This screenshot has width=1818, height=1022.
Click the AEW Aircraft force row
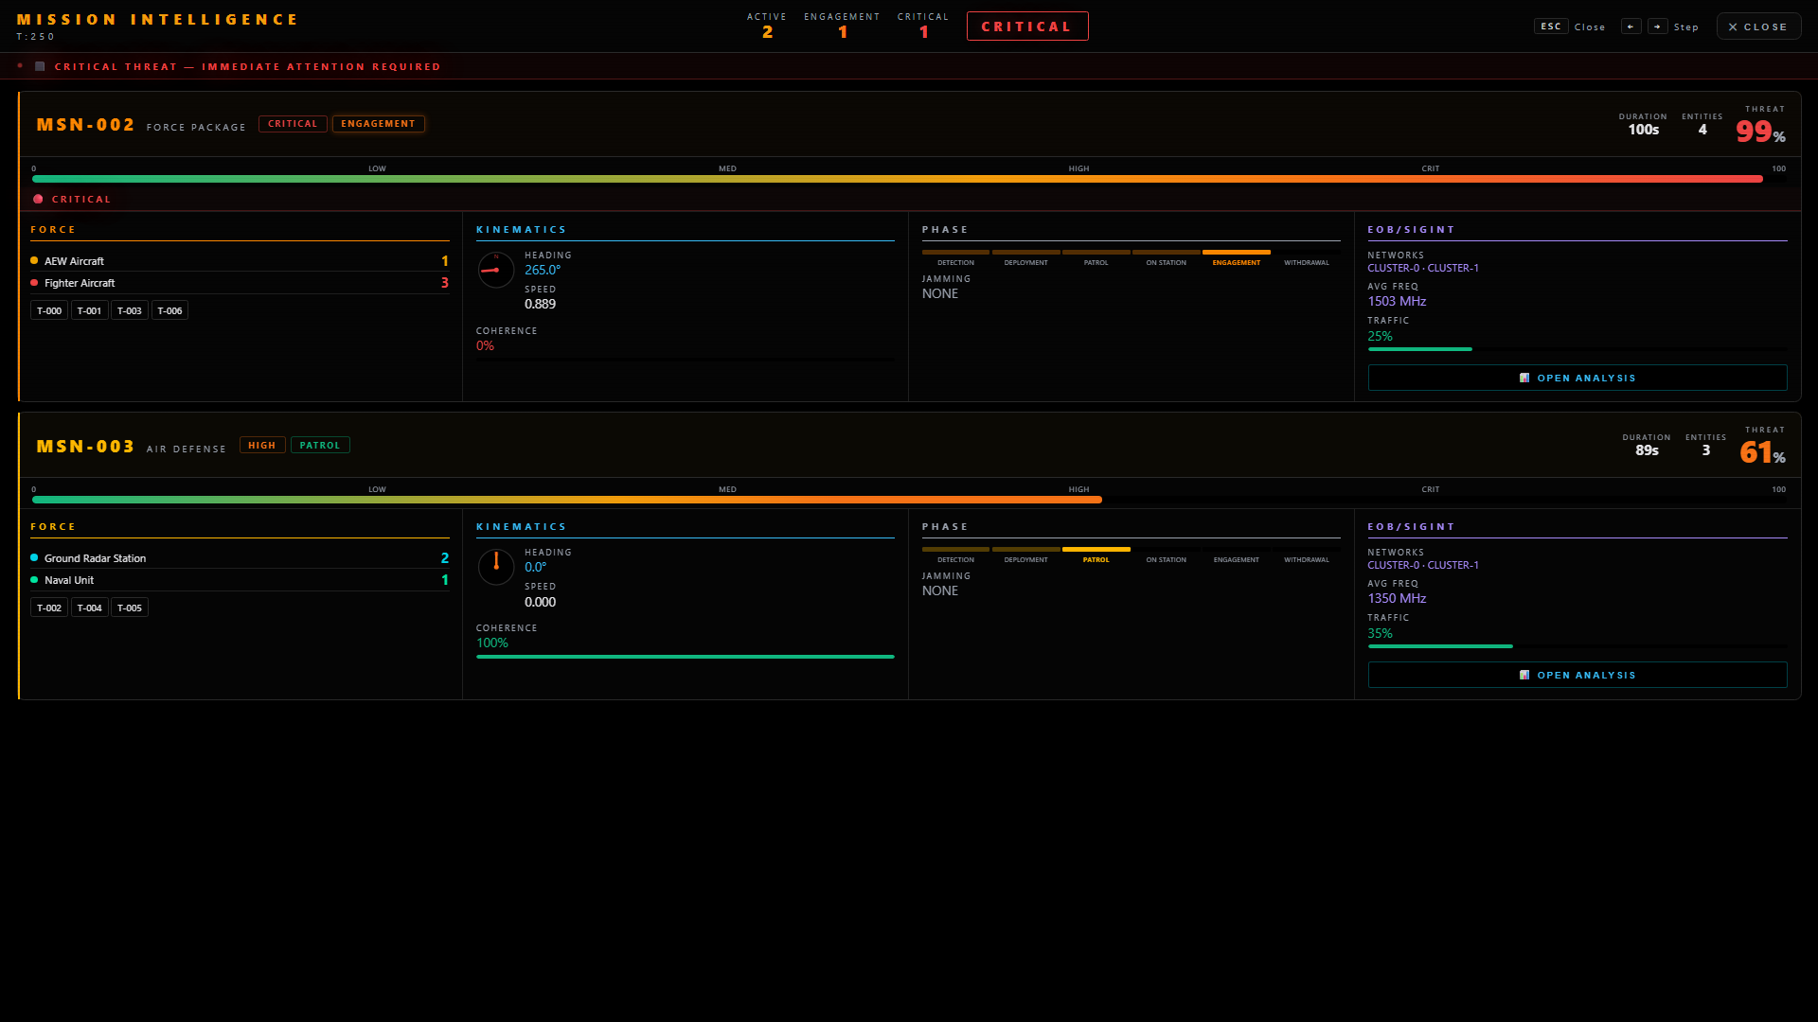coord(240,260)
